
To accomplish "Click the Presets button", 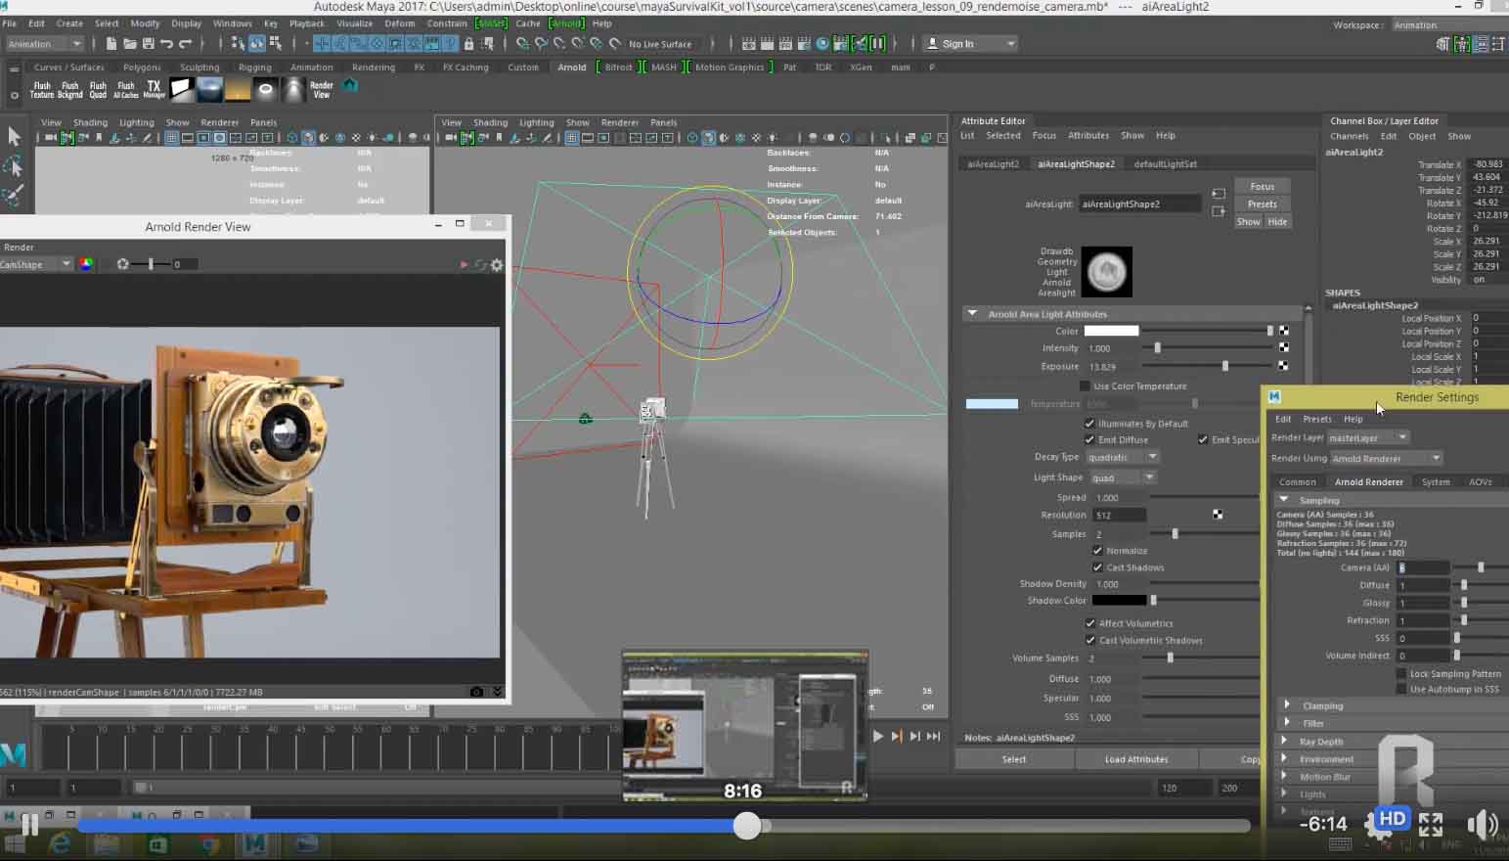I will (1262, 204).
